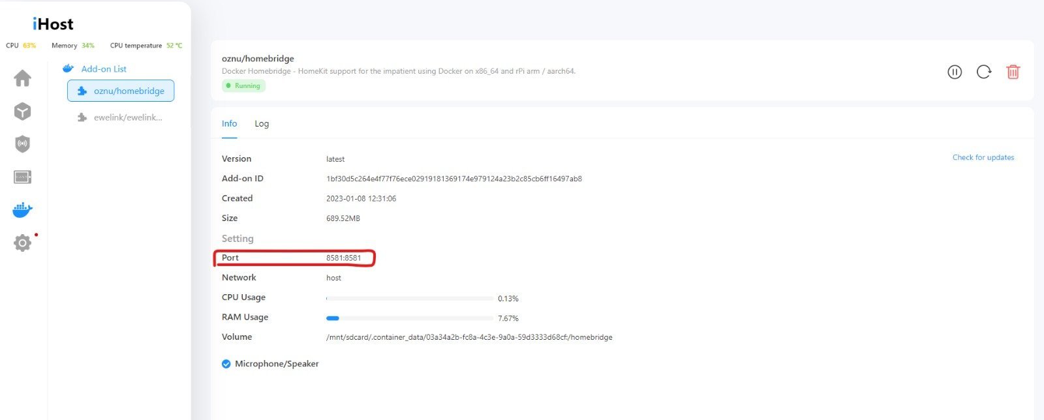Viewport: 1044px width, 420px height.
Task: Open the cube devices sidebar icon
Action: tap(23, 112)
